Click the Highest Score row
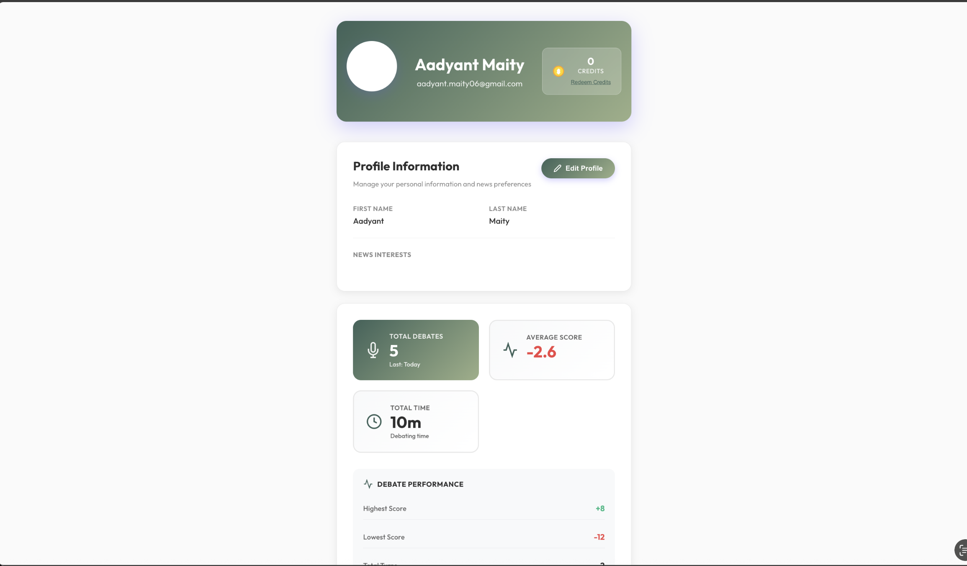The width and height of the screenshot is (967, 566). click(x=483, y=509)
